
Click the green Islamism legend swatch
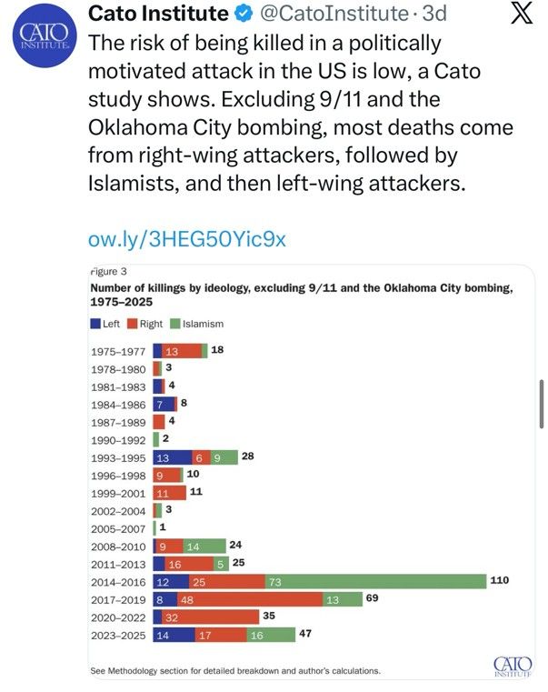[175, 324]
